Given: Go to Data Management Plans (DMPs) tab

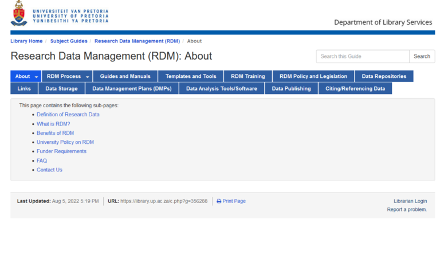Looking at the screenshot, I should click(132, 88).
